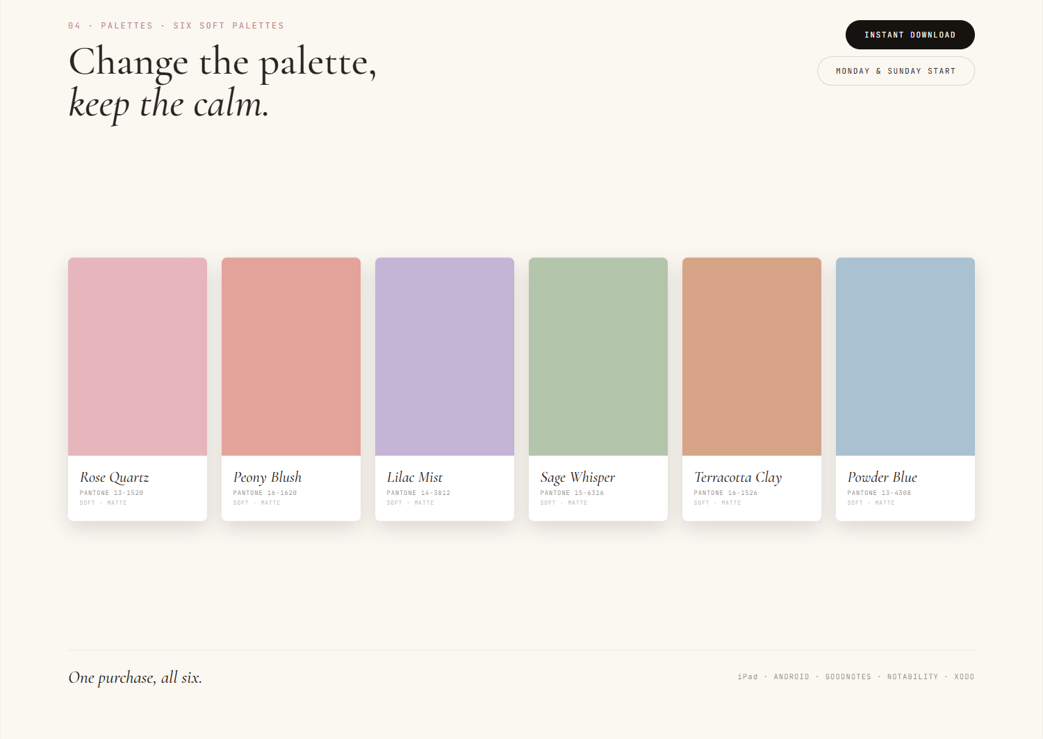Viewport: 1043px width, 739px height.
Task: Click the compatibility line listing iPad and Android
Action: [856, 676]
